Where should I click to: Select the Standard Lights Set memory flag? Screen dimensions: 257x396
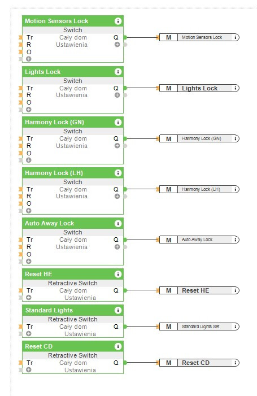(x=199, y=327)
